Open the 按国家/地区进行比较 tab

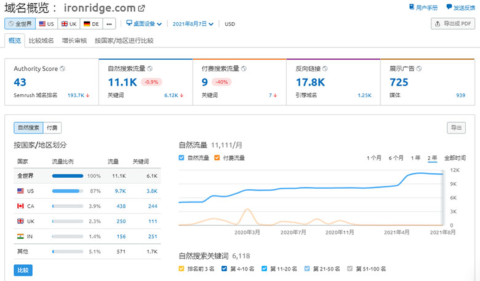coord(124,41)
